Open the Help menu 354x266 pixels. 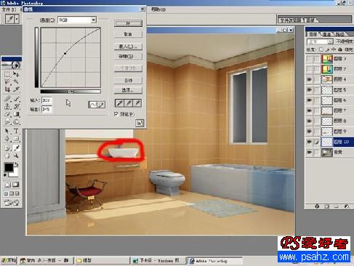pos(158,9)
